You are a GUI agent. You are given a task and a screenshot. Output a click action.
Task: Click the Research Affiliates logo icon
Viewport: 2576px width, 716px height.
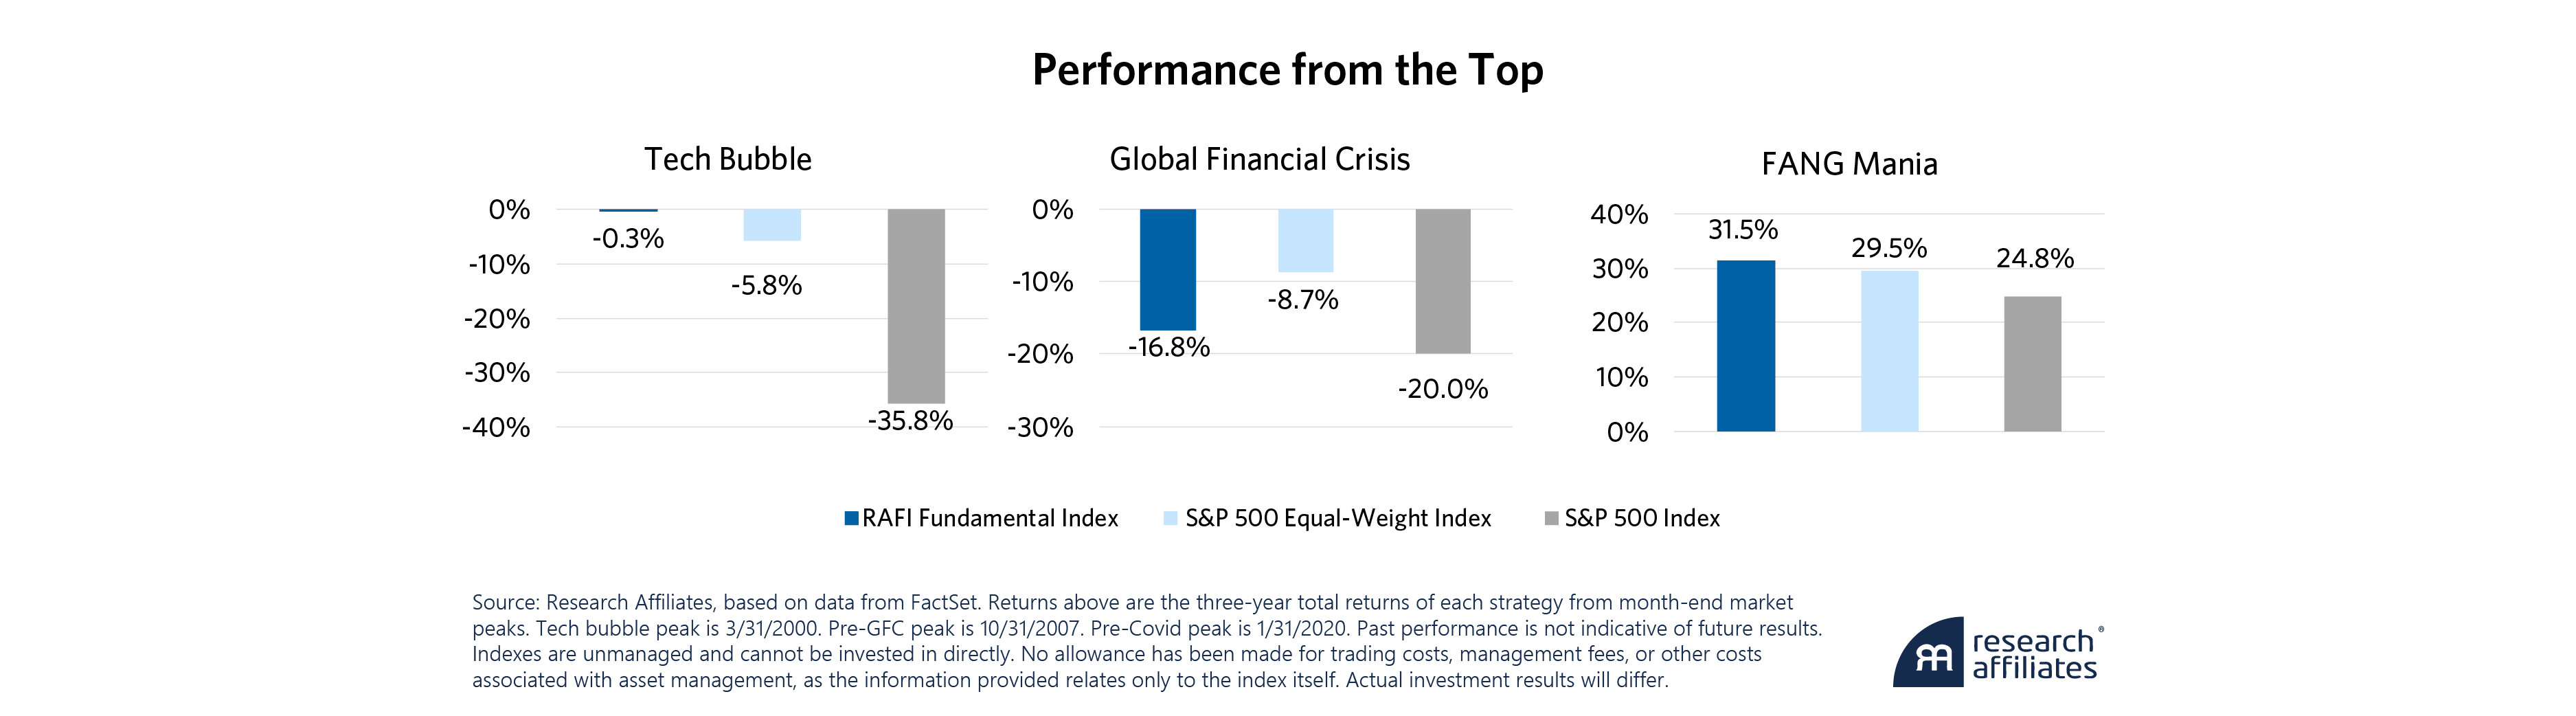[1929, 654]
